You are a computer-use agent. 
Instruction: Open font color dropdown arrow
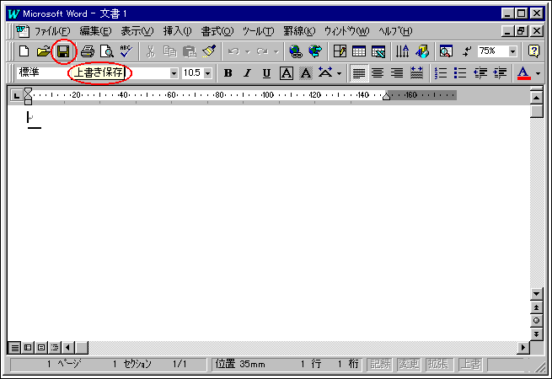(538, 73)
